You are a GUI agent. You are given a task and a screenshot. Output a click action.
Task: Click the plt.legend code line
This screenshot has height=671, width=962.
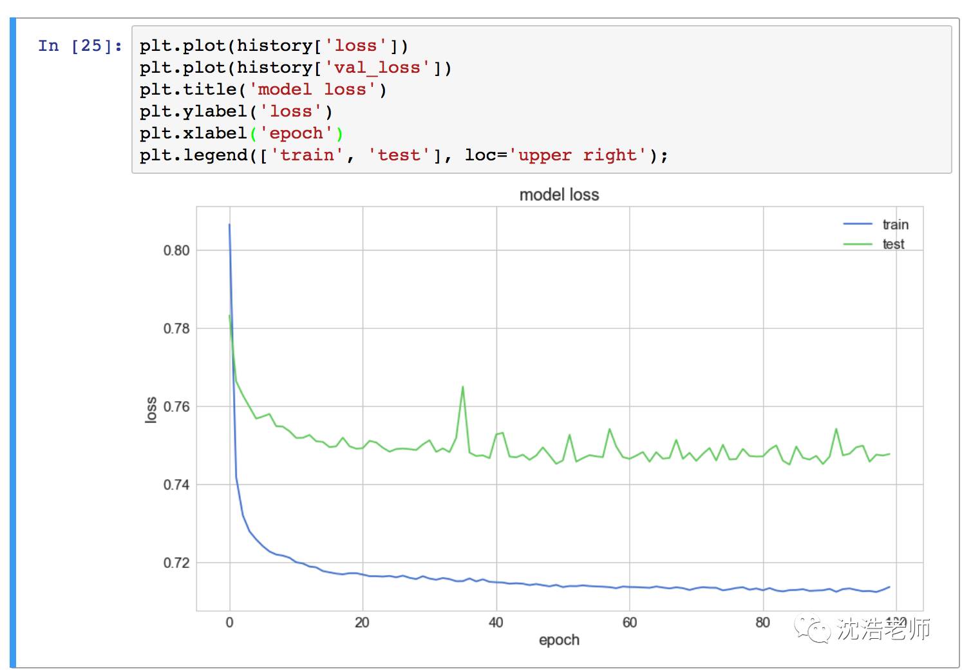click(404, 155)
